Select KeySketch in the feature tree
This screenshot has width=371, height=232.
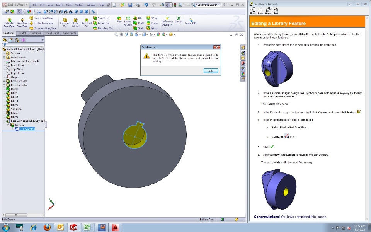27,129
